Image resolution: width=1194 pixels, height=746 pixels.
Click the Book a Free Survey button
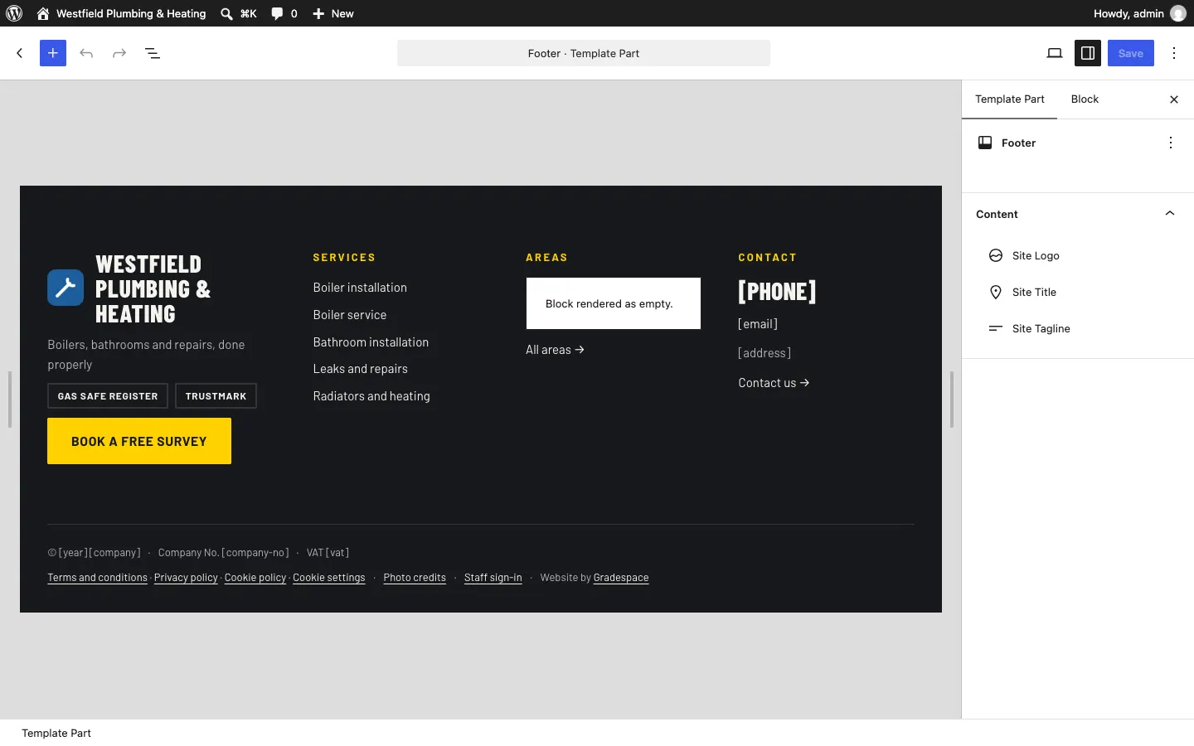click(139, 441)
